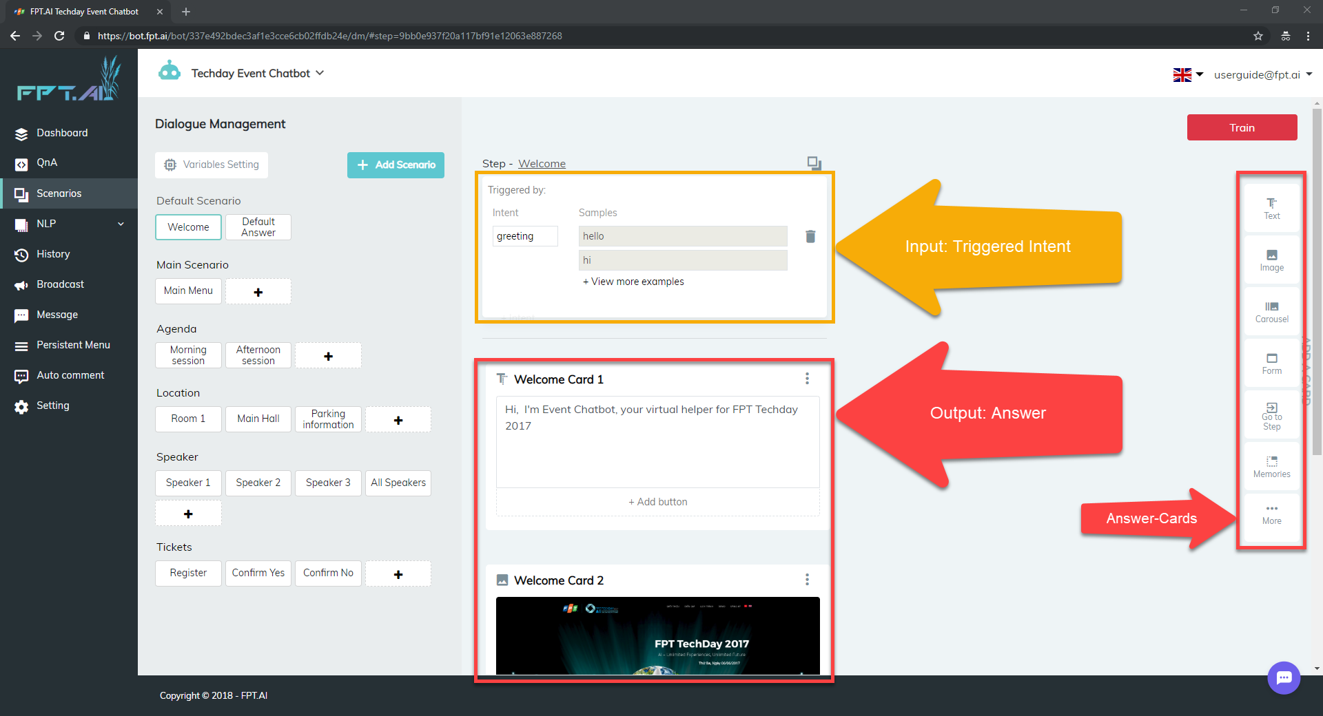Click the Welcome step name link
Screen dimensions: 1323x716
click(542, 164)
